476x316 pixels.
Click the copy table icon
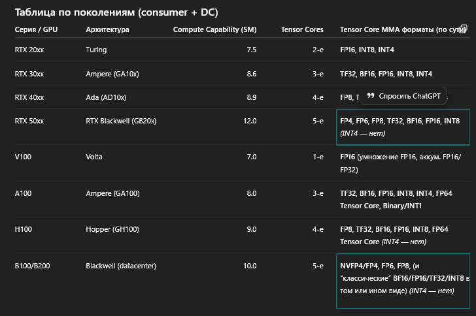point(464,28)
